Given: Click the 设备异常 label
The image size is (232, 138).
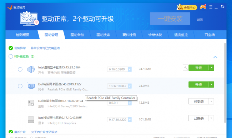Looking at the screenshot, I should pos(20,48).
